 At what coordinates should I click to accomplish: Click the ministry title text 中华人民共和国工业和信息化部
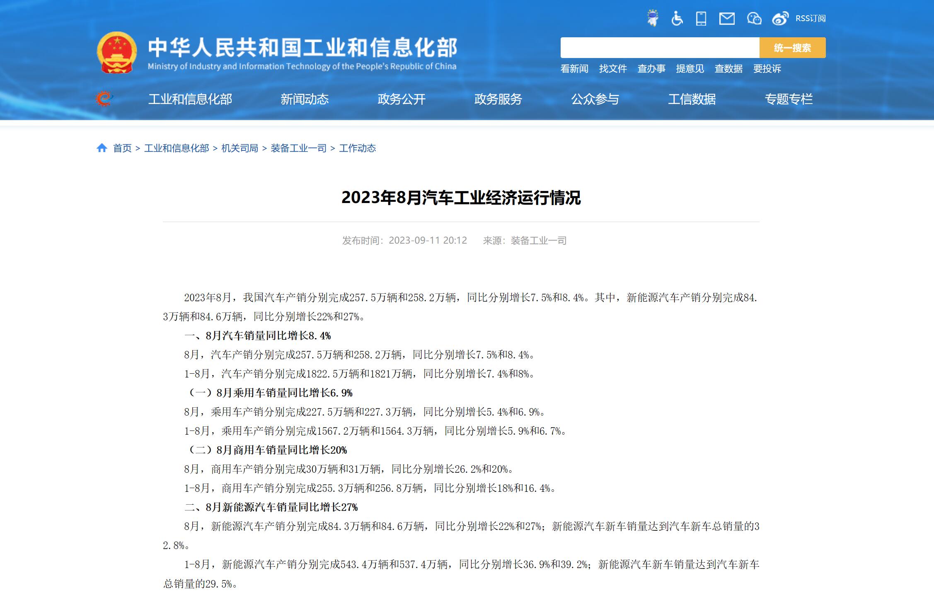click(x=303, y=47)
